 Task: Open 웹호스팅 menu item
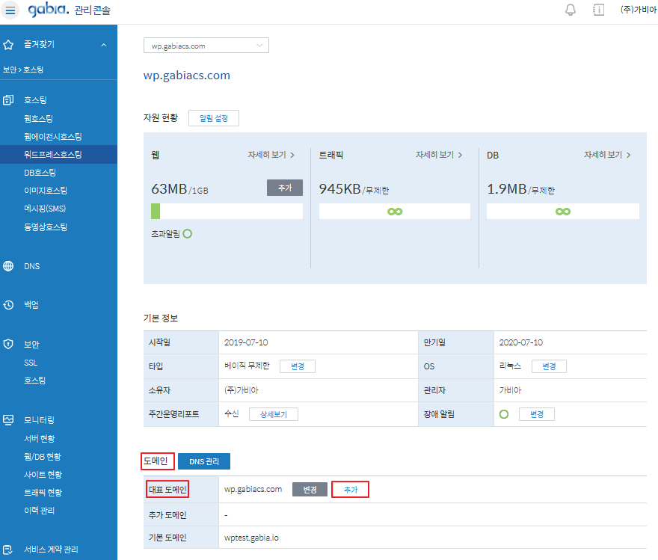(x=39, y=119)
